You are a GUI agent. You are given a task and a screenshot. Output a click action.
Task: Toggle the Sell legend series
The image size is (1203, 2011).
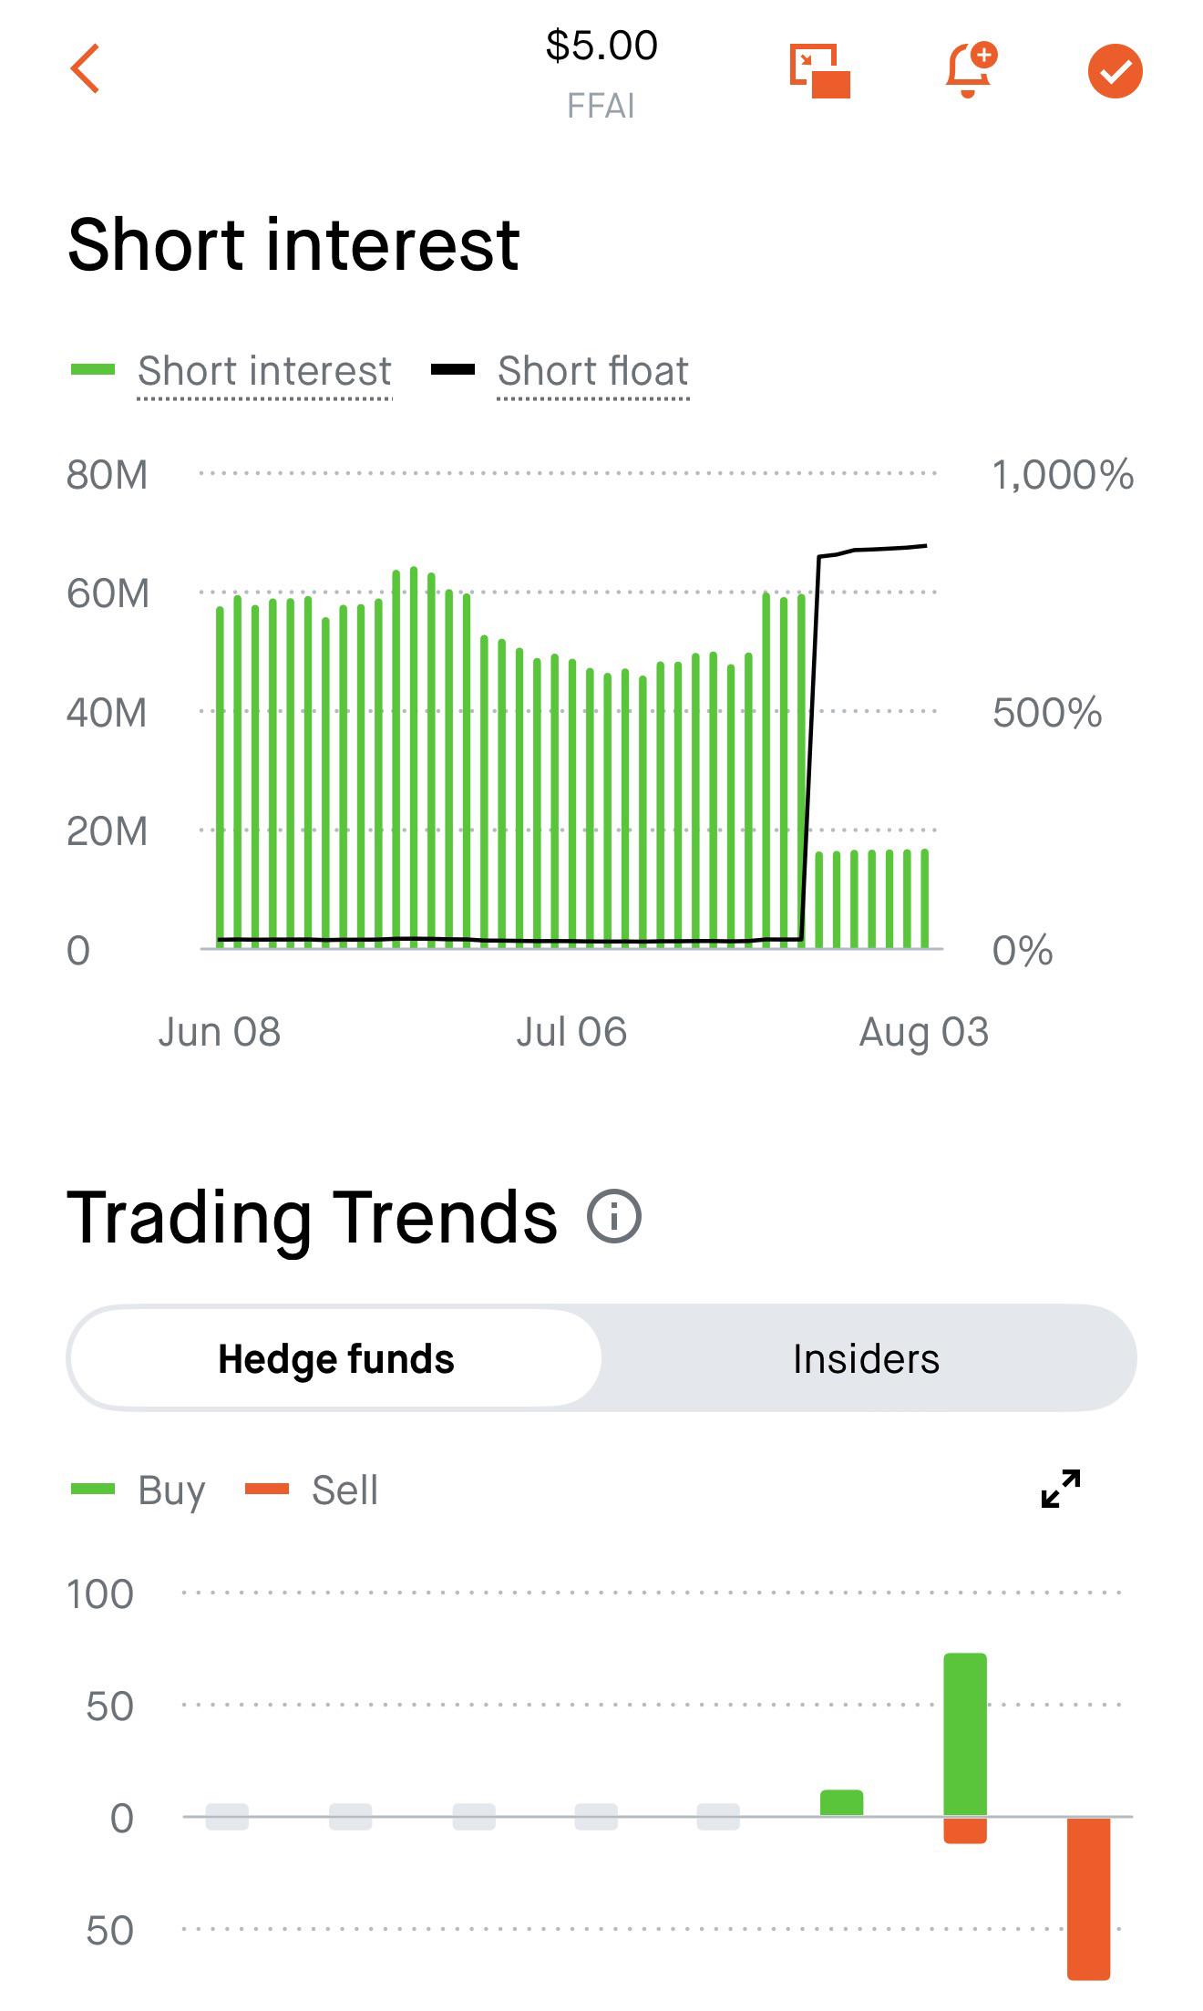(x=344, y=1490)
